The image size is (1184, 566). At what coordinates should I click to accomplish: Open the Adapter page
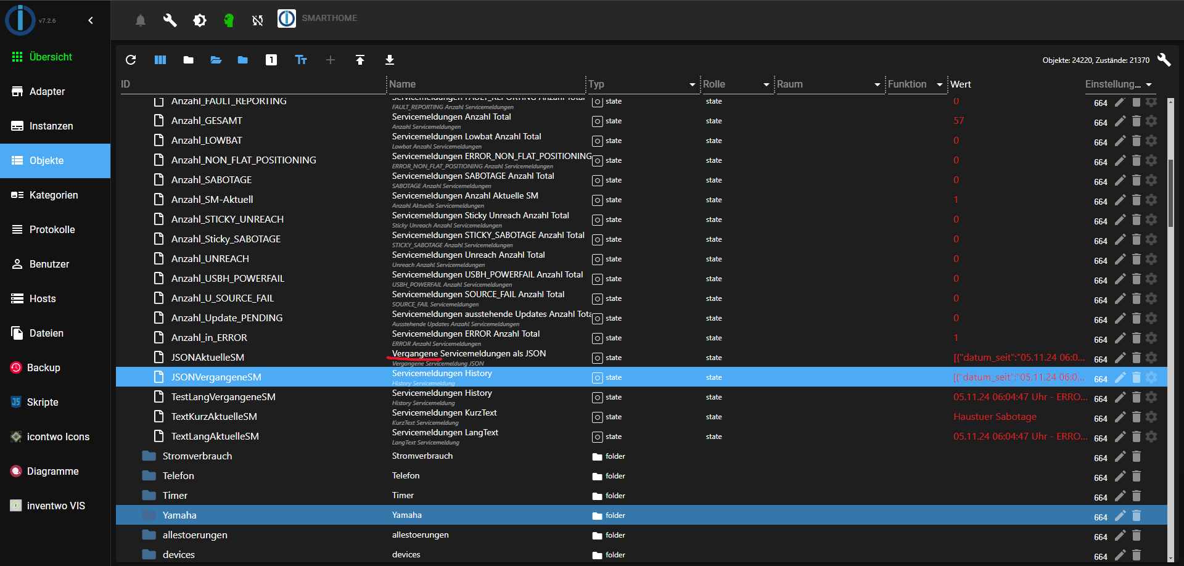coord(55,91)
